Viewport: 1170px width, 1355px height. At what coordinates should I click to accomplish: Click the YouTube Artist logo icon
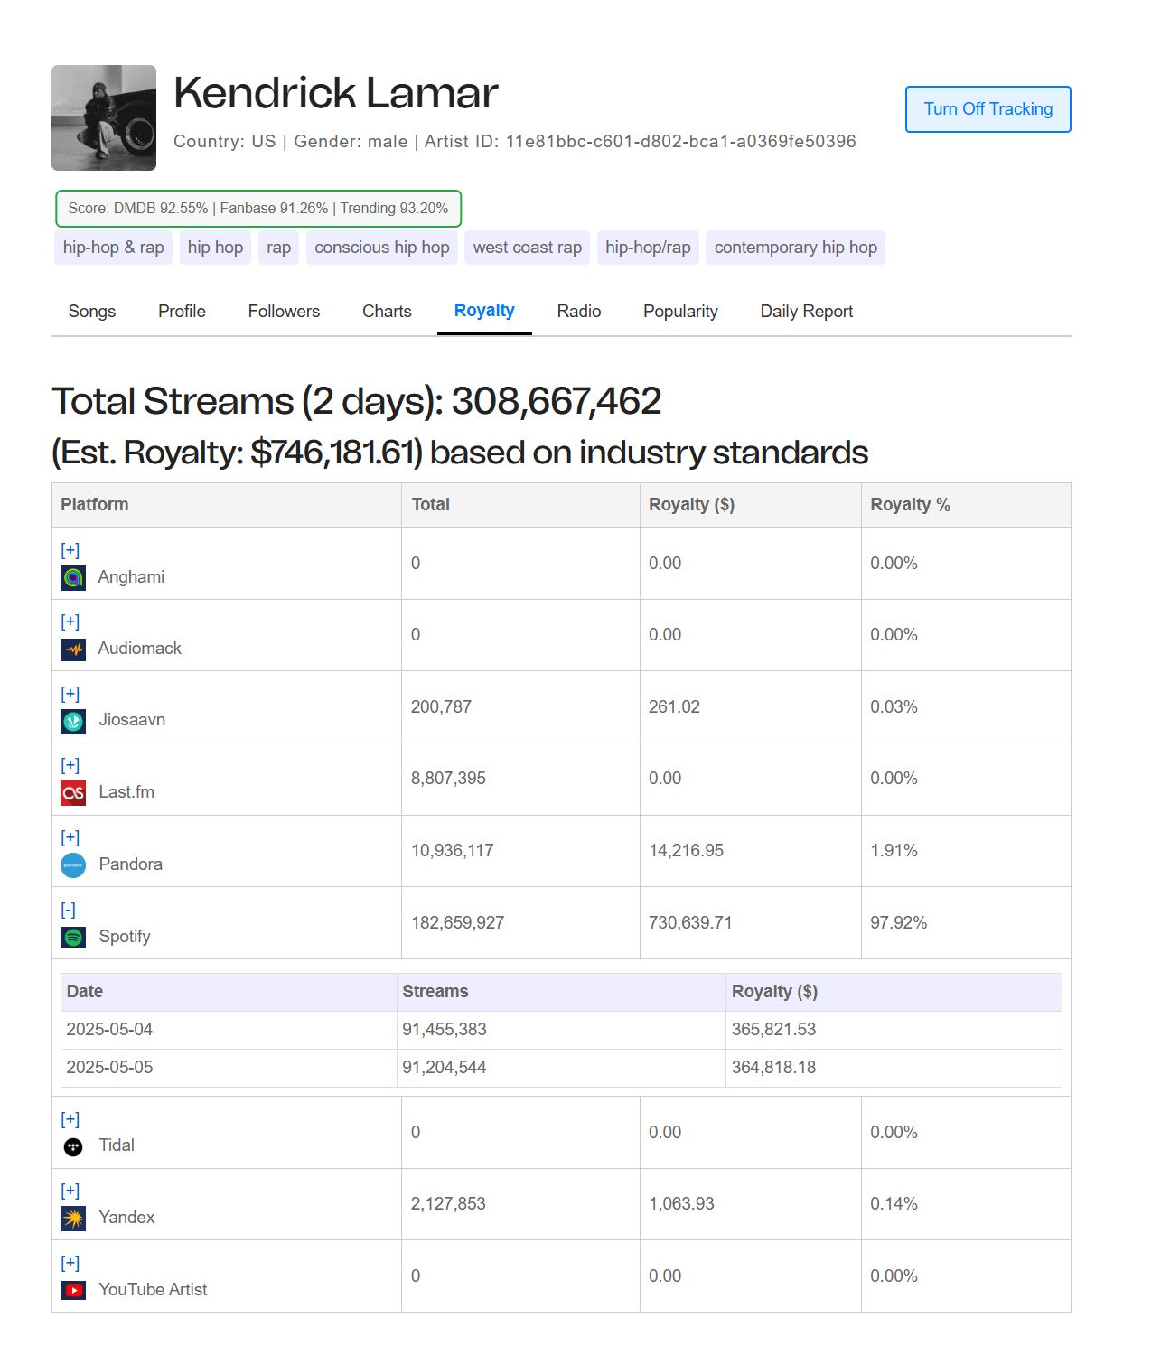tap(73, 1290)
